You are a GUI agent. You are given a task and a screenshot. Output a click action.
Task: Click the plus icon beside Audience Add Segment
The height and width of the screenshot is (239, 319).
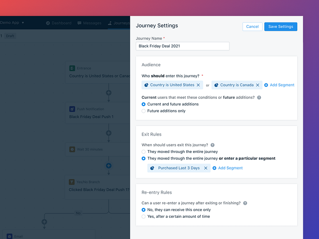[266, 85]
